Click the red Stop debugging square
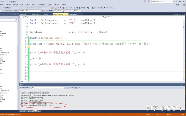186x116 pixels. click(61, 8)
